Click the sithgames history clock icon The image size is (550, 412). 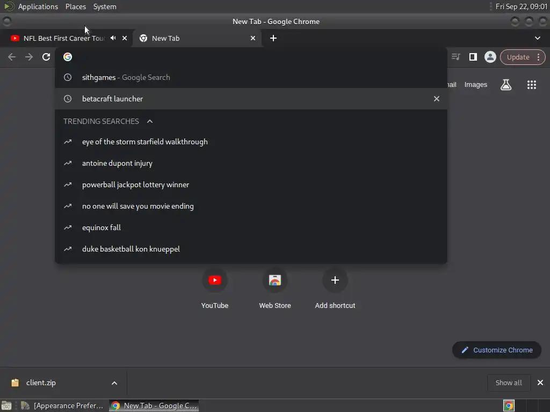pyautogui.click(x=68, y=77)
